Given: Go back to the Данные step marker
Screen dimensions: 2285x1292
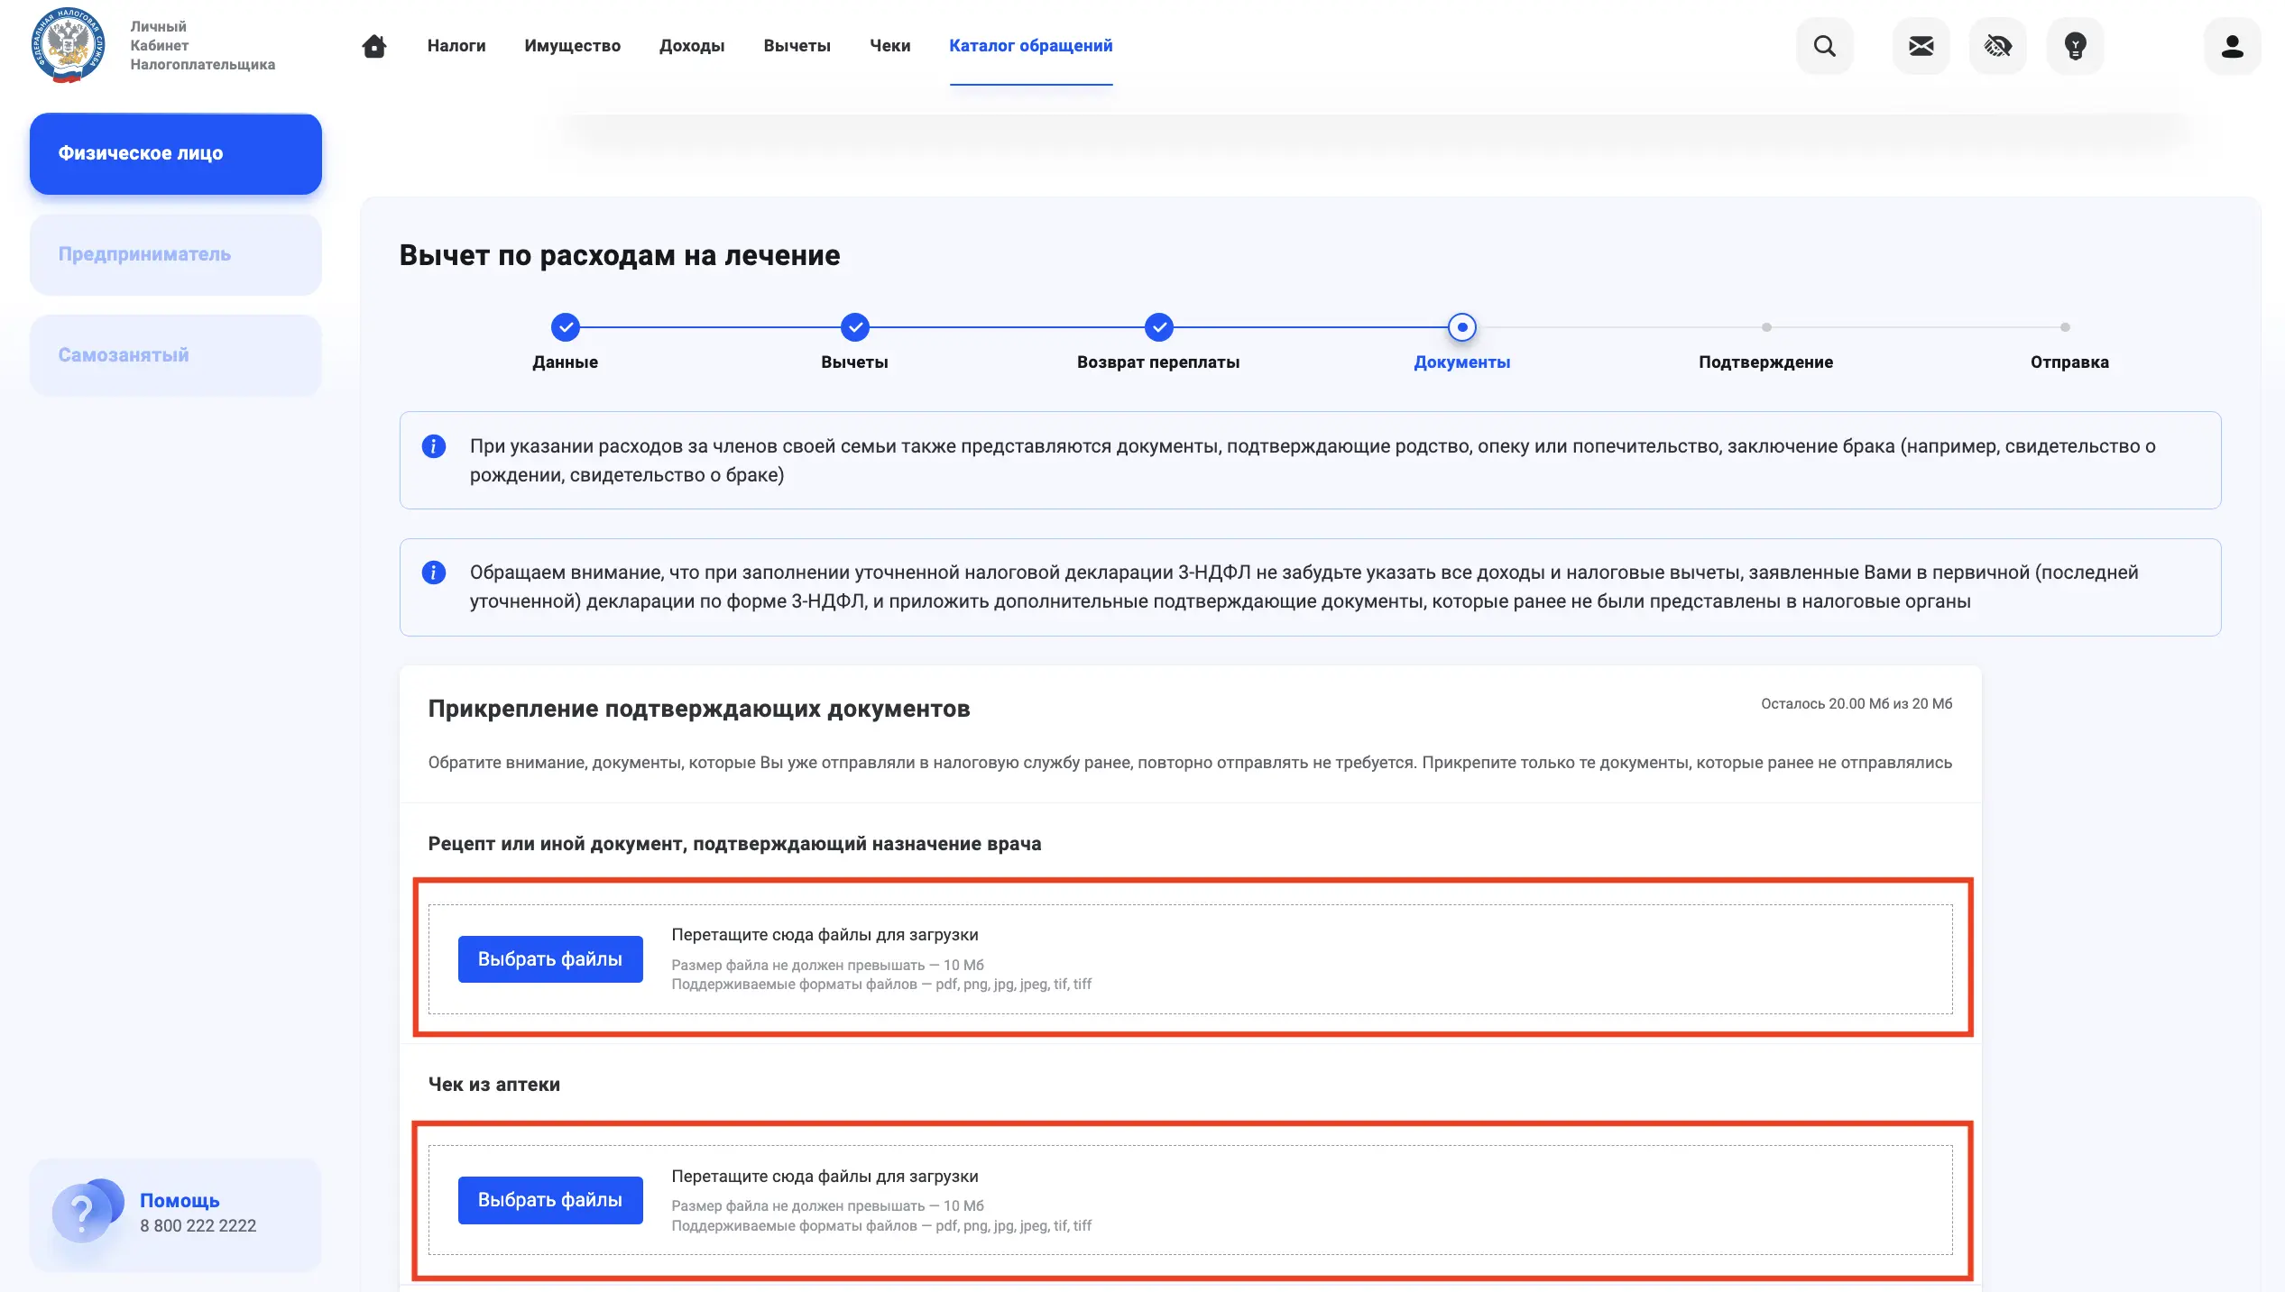Looking at the screenshot, I should (x=566, y=327).
